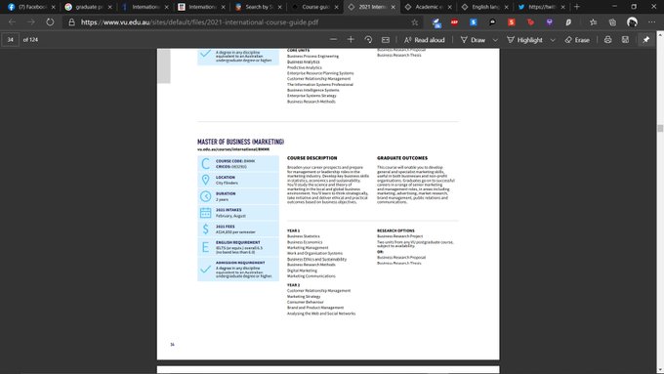664x374 pixels.
Task: Zoom in the PDF view
Action: [x=351, y=39]
